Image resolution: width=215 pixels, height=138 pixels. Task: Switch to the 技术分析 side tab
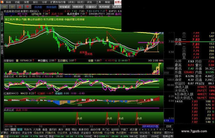pos(2,27)
